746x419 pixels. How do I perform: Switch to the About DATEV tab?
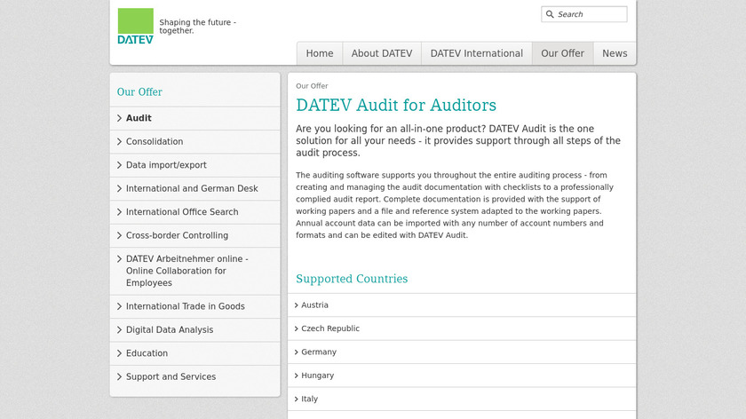pos(382,53)
